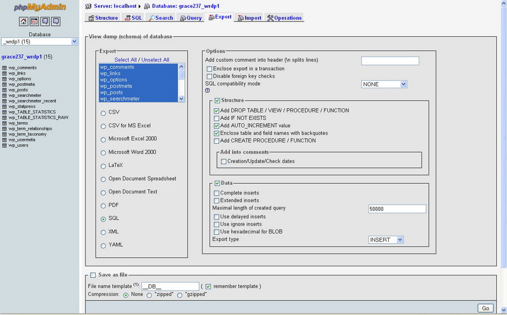
Task: Click the phpMyAdmin logo
Action: click(x=40, y=7)
